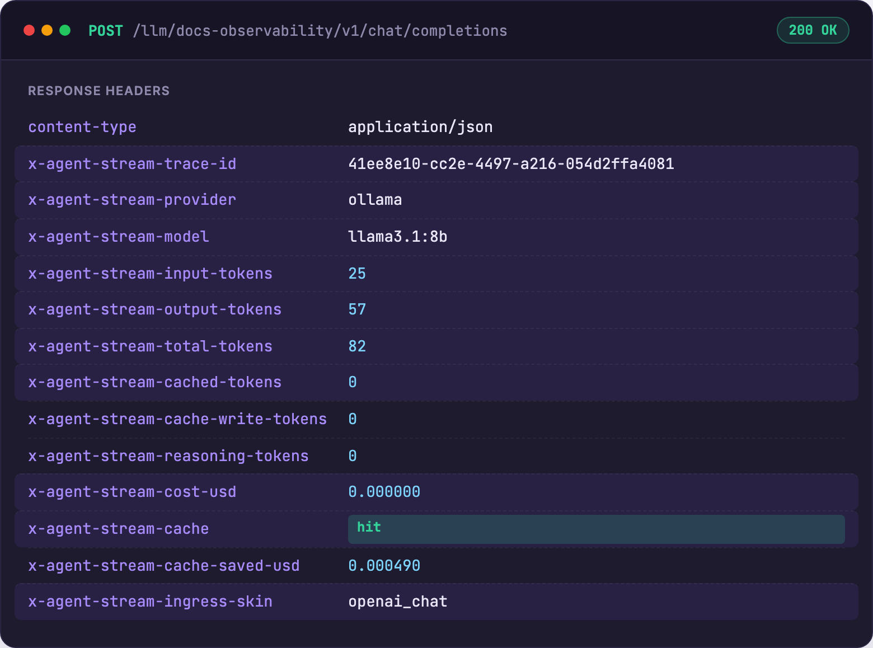Click the x-agent-stream-reasoning-tokens header name
The height and width of the screenshot is (648, 873).
point(168,456)
